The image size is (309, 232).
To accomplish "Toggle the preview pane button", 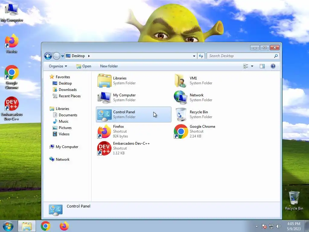I will click(262, 66).
